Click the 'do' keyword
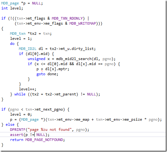The image size is (167, 152). 12,44
